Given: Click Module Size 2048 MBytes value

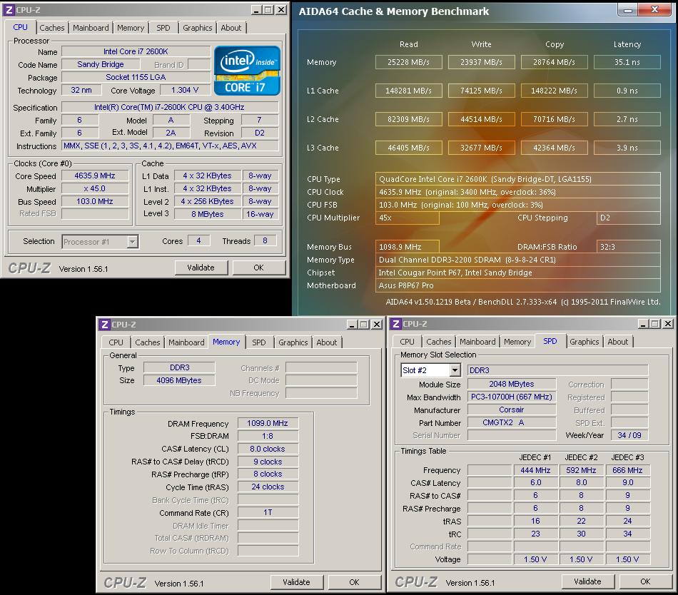Looking at the screenshot, I should pyautogui.click(x=512, y=384).
